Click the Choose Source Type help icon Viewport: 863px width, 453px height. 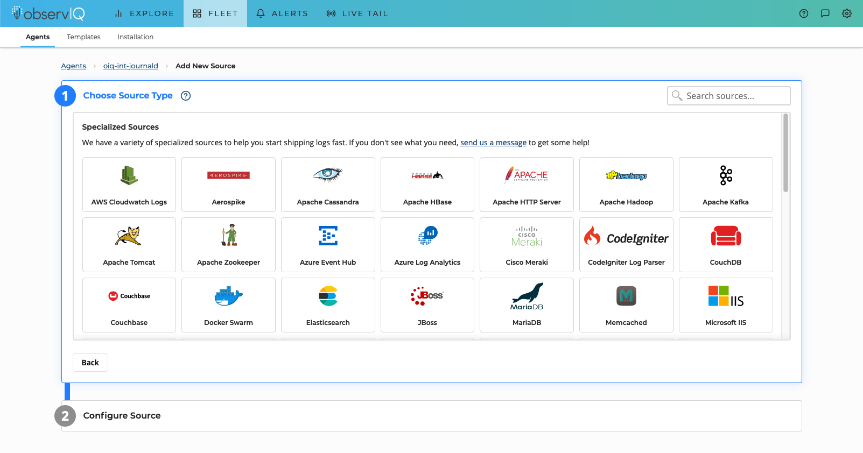(186, 96)
